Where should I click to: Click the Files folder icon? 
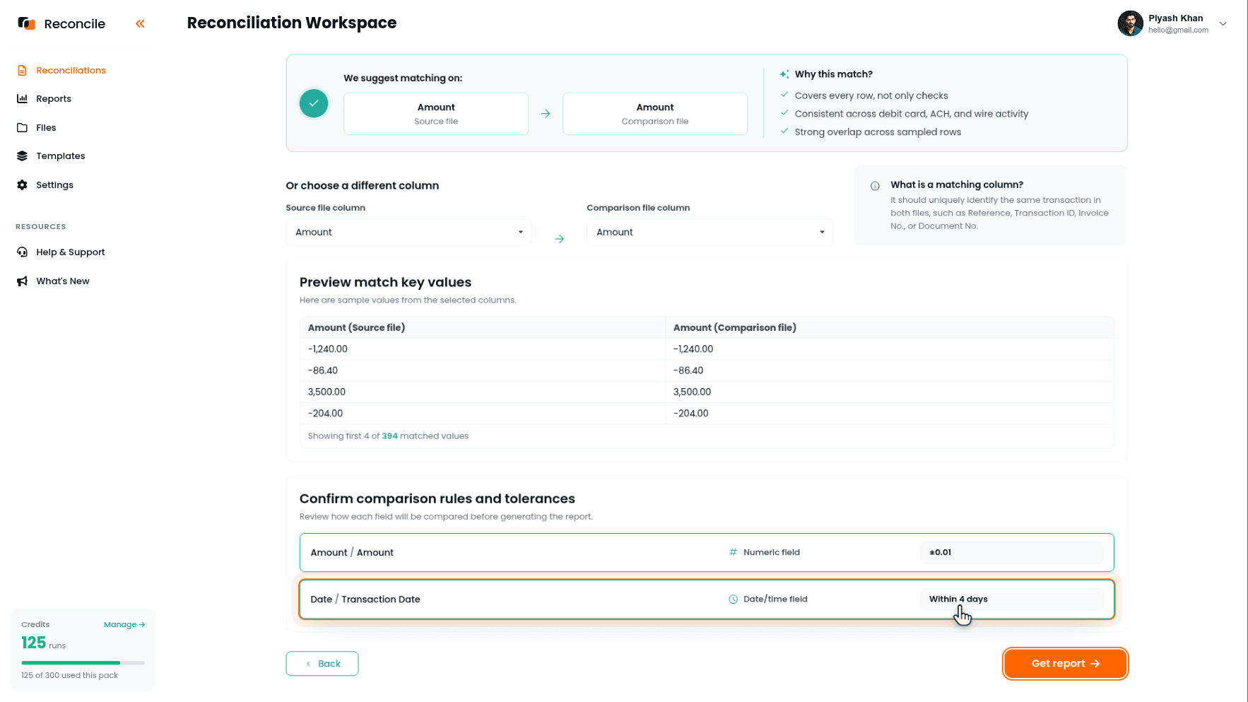pyautogui.click(x=22, y=128)
